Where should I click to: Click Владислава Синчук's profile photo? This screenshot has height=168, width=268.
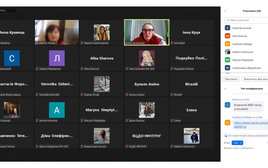[102, 136]
